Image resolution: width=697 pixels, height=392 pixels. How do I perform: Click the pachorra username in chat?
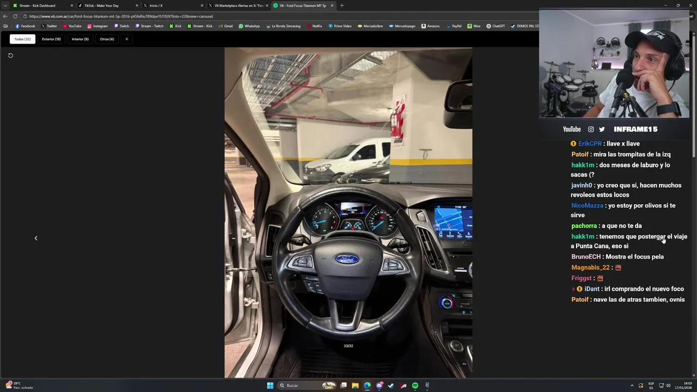pyautogui.click(x=584, y=226)
